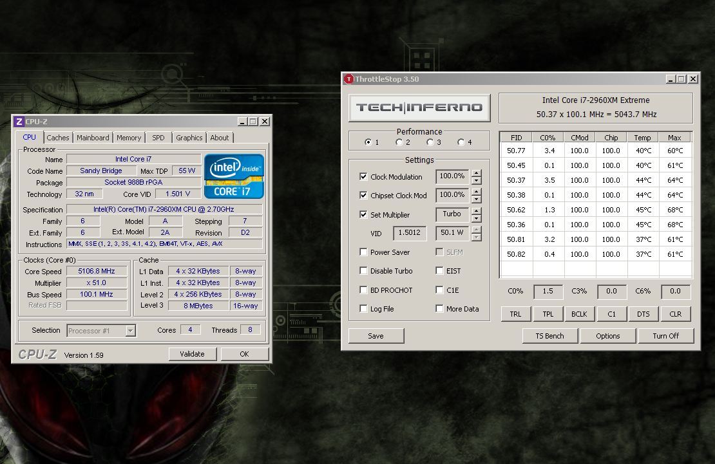Click the 50.77 FID table cell
The image size is (715, 464).
point(516,151)
